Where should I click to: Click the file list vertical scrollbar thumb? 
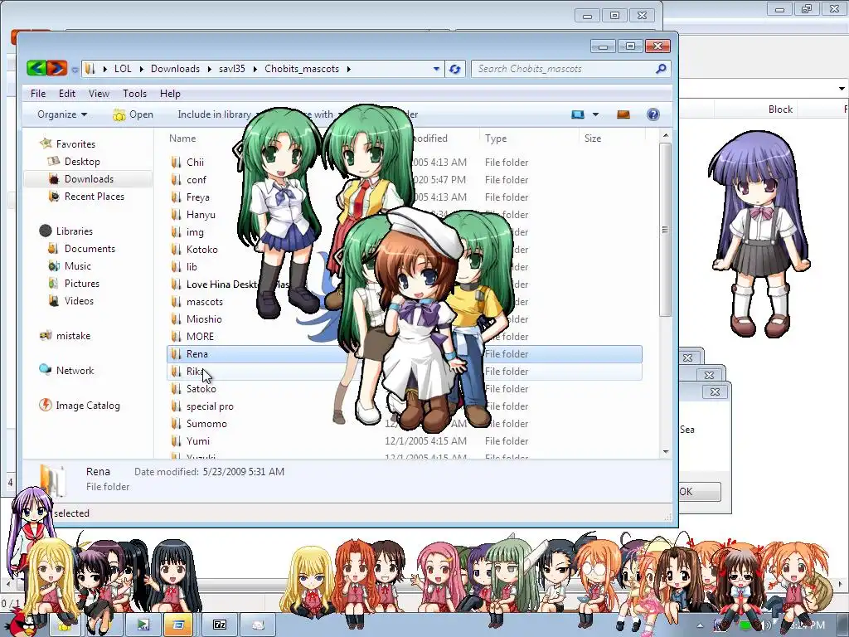pyautogui.click(x=666, y=230)
